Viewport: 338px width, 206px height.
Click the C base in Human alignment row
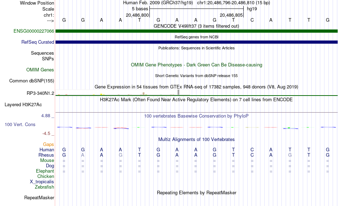252,150
